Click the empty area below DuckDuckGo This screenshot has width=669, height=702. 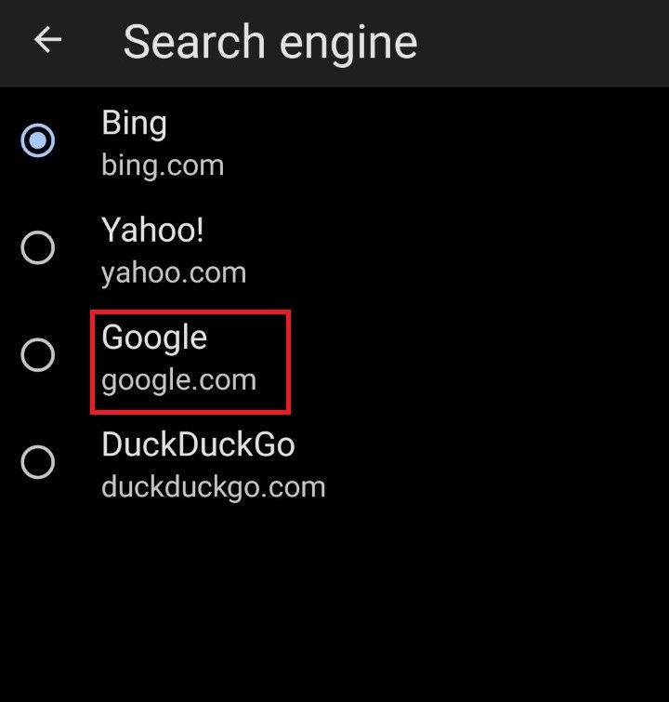pyautogui.click(x=334, y=604)
